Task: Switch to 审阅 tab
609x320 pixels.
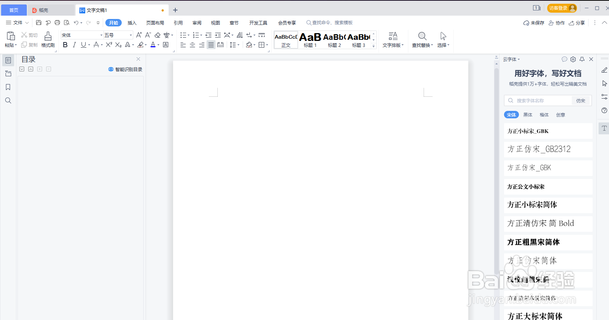Action: pos(197,23)
